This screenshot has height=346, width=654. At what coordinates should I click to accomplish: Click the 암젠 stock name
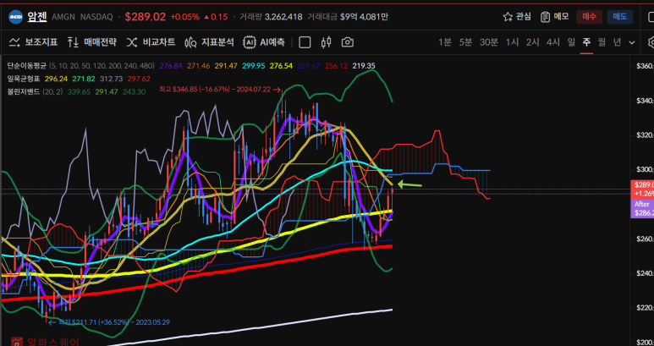[37, 17]
